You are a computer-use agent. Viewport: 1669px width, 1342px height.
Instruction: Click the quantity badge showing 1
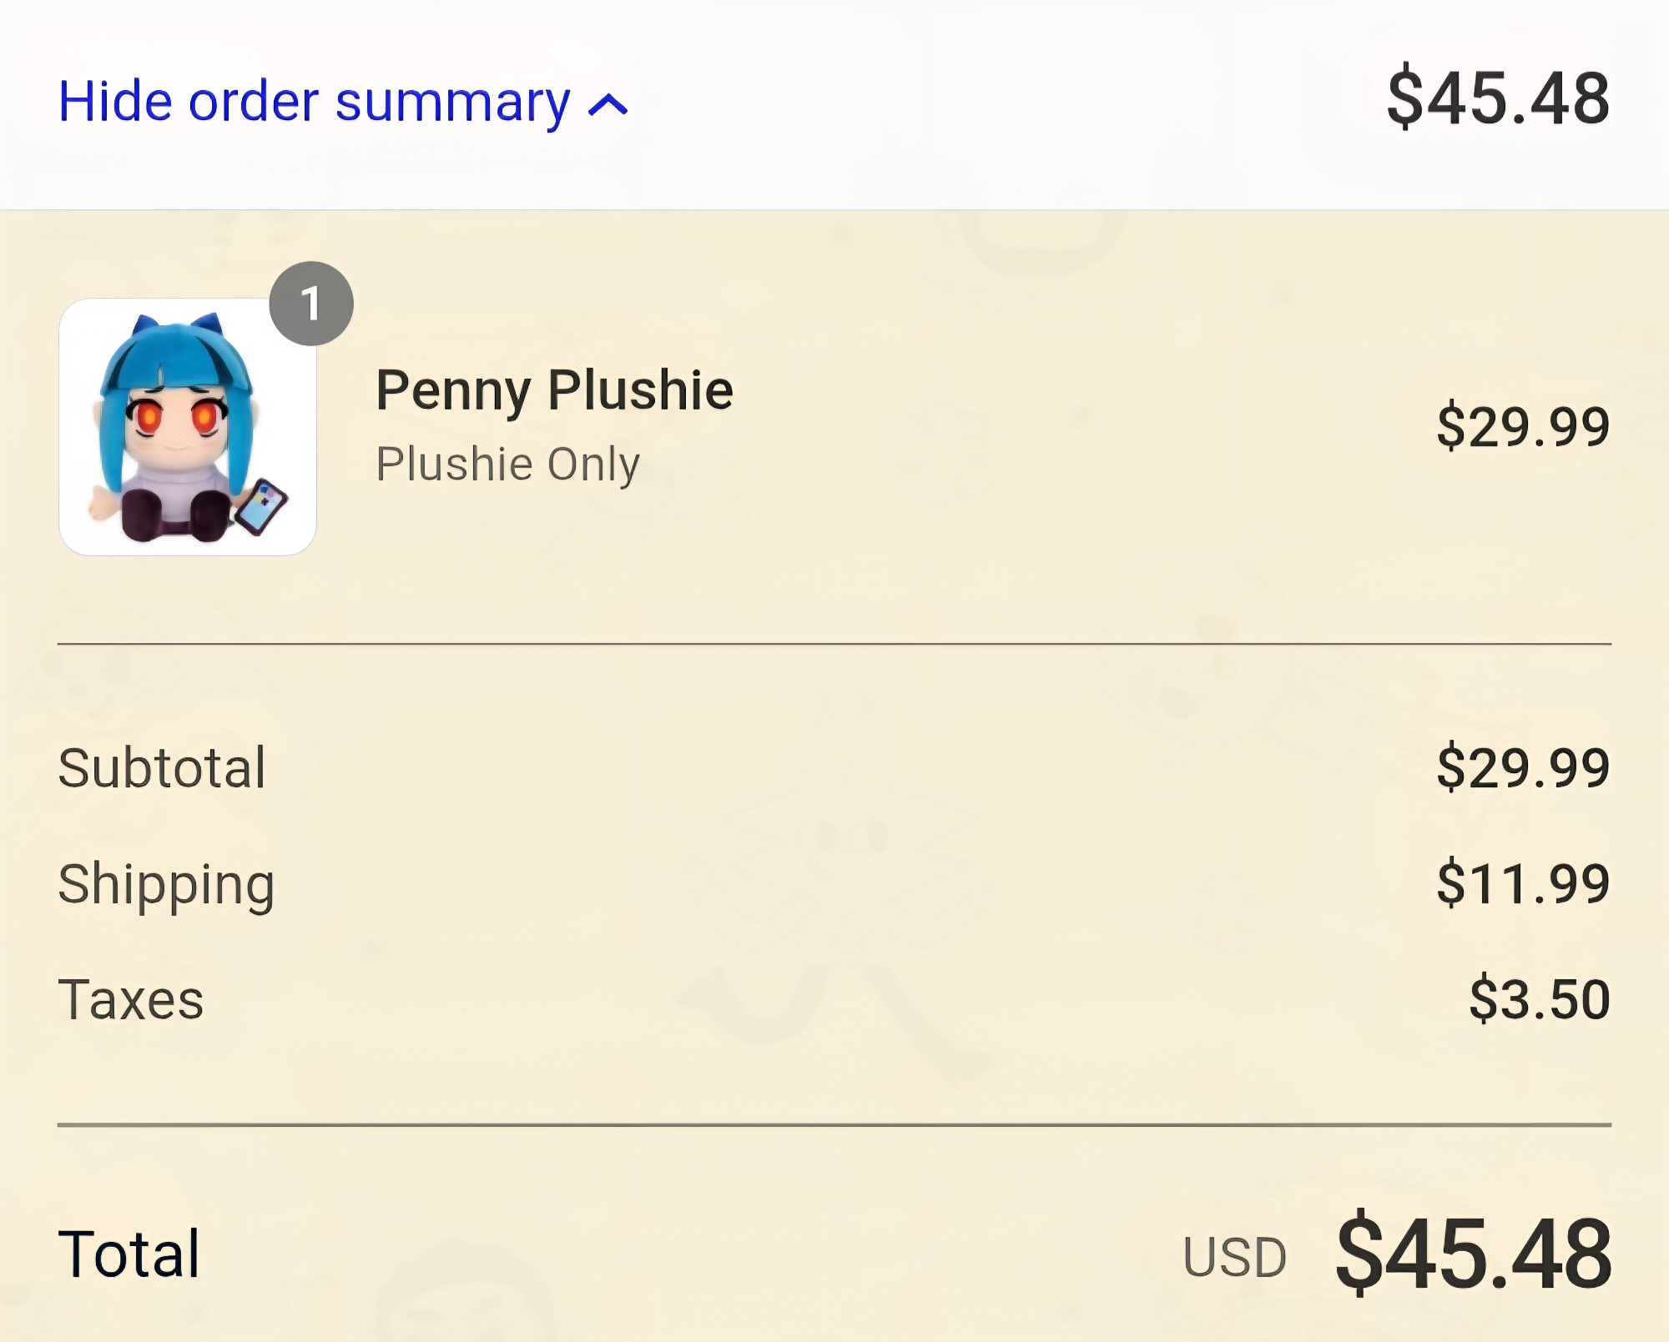311,304
